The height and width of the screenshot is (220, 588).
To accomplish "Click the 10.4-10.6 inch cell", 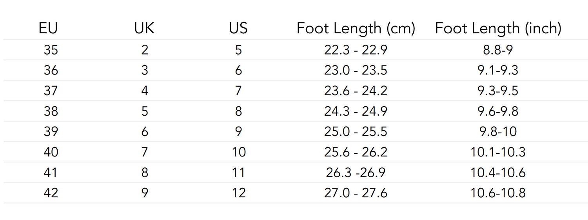I will (498, 173).
